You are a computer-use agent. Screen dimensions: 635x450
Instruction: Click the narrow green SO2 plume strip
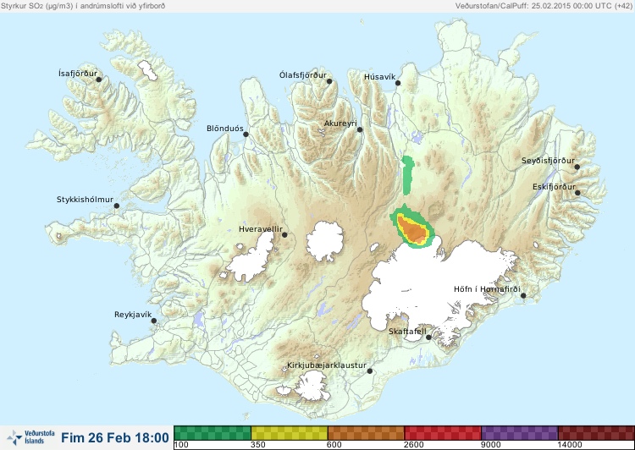408,174
